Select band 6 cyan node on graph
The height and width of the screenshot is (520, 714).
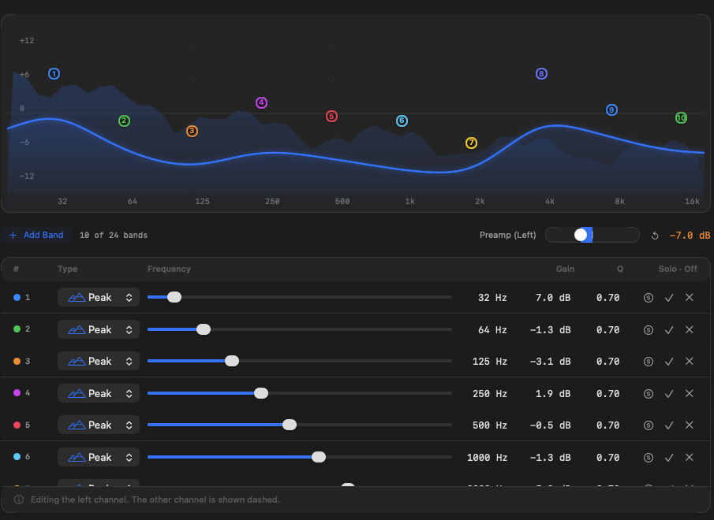pos(402,121)
